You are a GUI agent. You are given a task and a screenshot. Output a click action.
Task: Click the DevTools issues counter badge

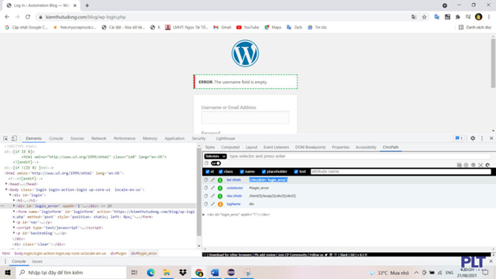coord(459,138)
